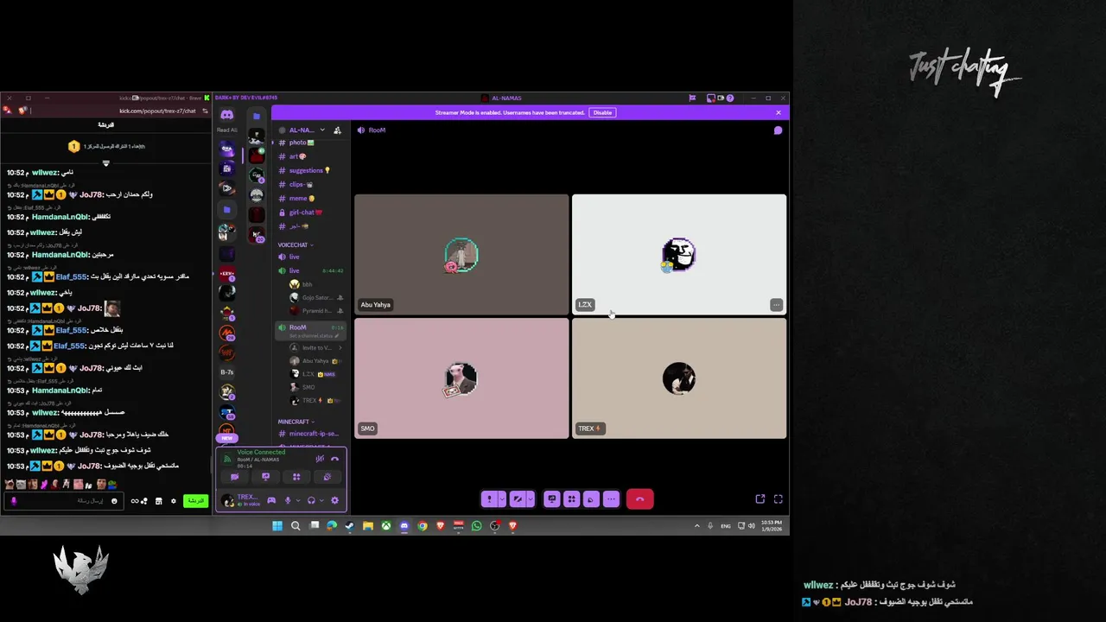Focus Abu Yahya video tile
Image resolution: width=1106 pixels, height=622 pixels.
coord(461,254)
